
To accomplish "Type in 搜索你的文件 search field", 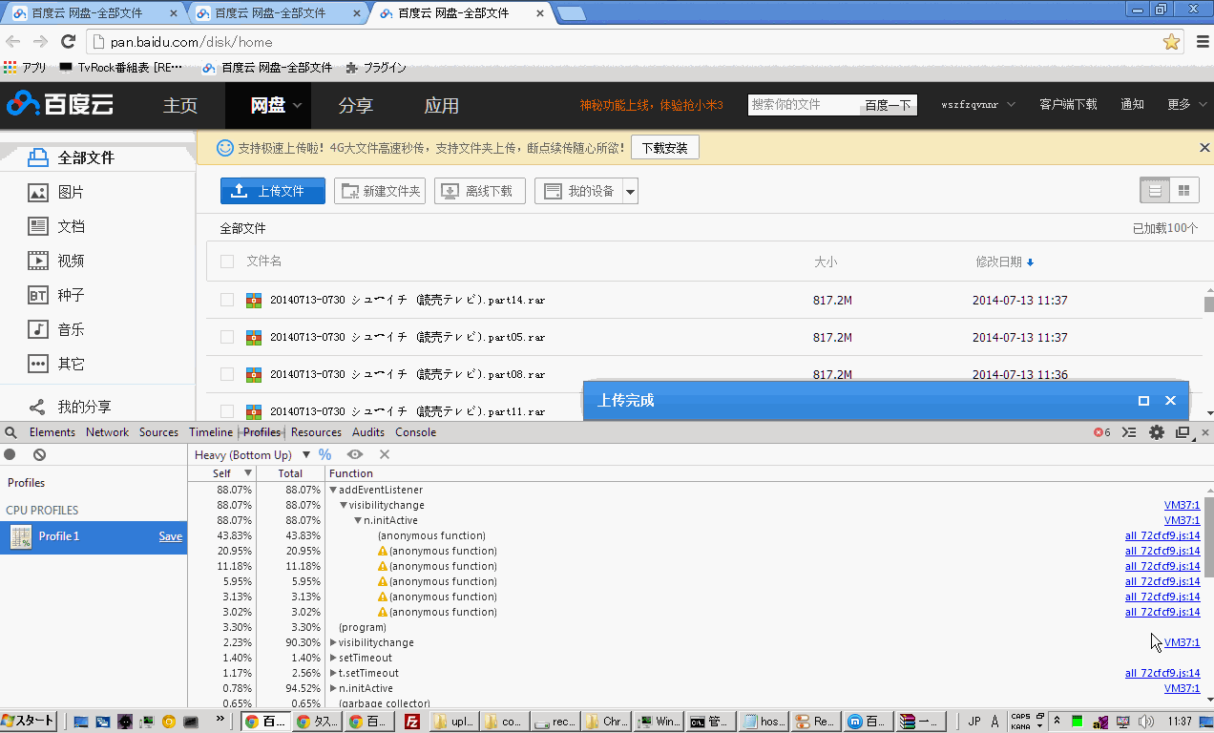I will 804,105.
